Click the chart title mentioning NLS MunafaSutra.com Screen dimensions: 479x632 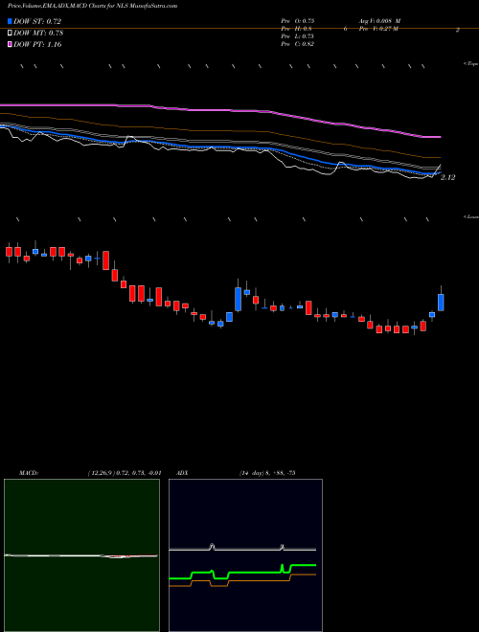(92, 6)
